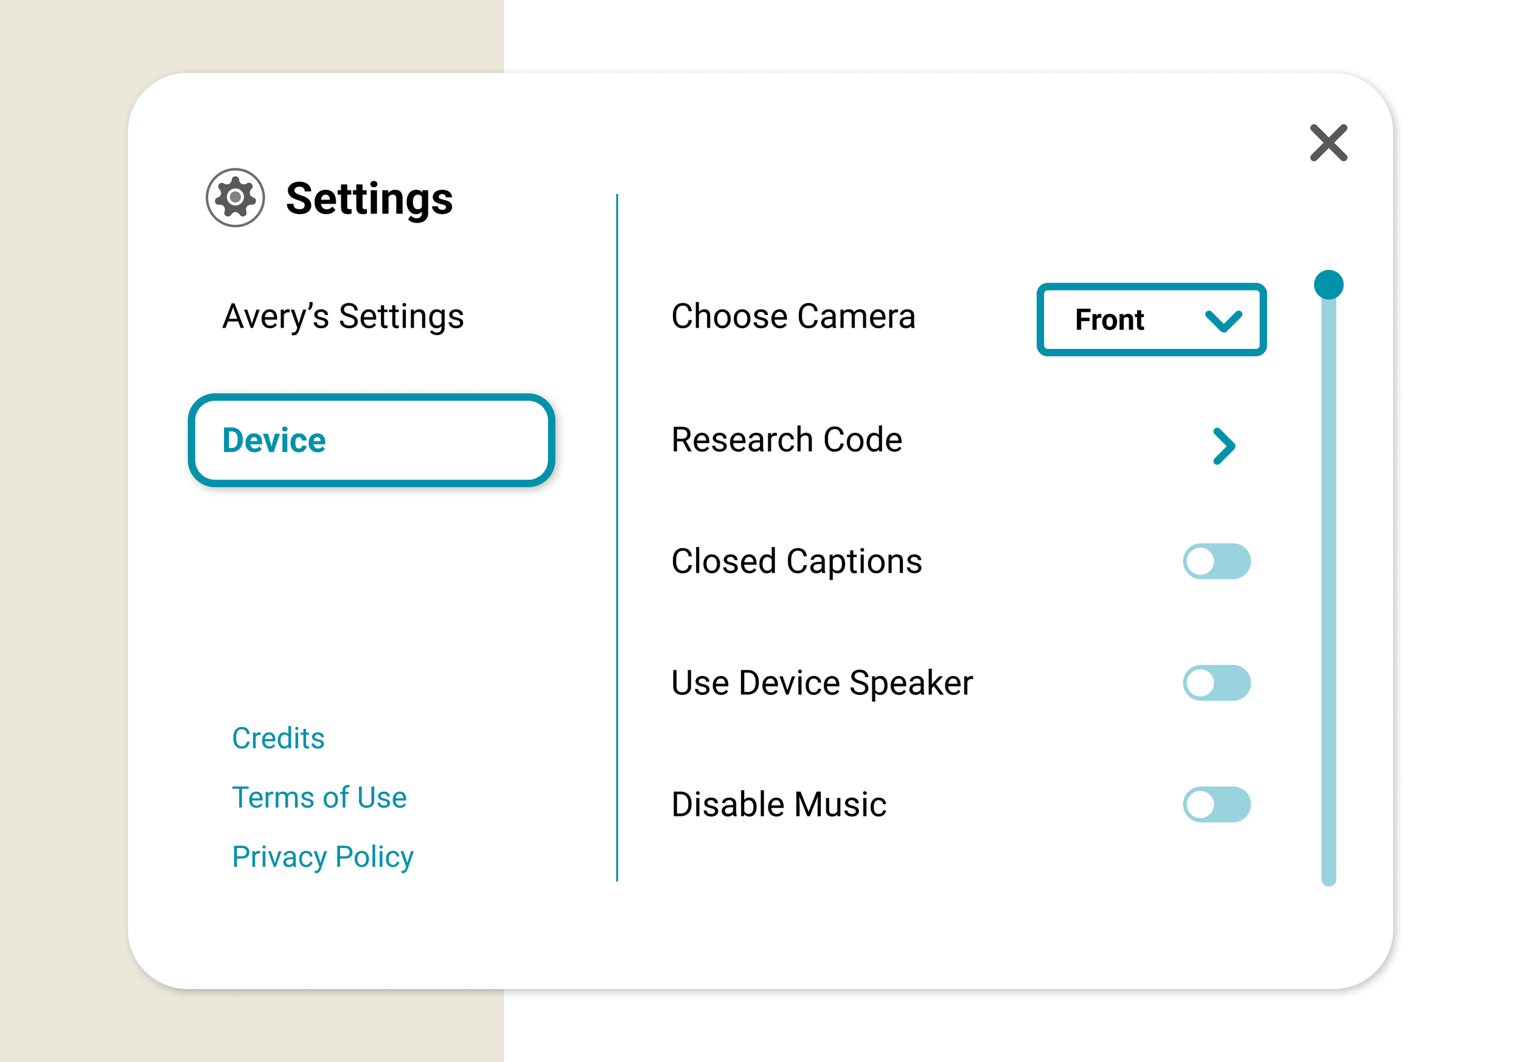Click the Choose Camera label
Viewport: 1521px width, 1062px height.
point(793,317)
